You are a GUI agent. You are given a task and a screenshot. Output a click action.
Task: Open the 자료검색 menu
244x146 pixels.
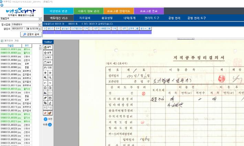click(x=86, y=18)
